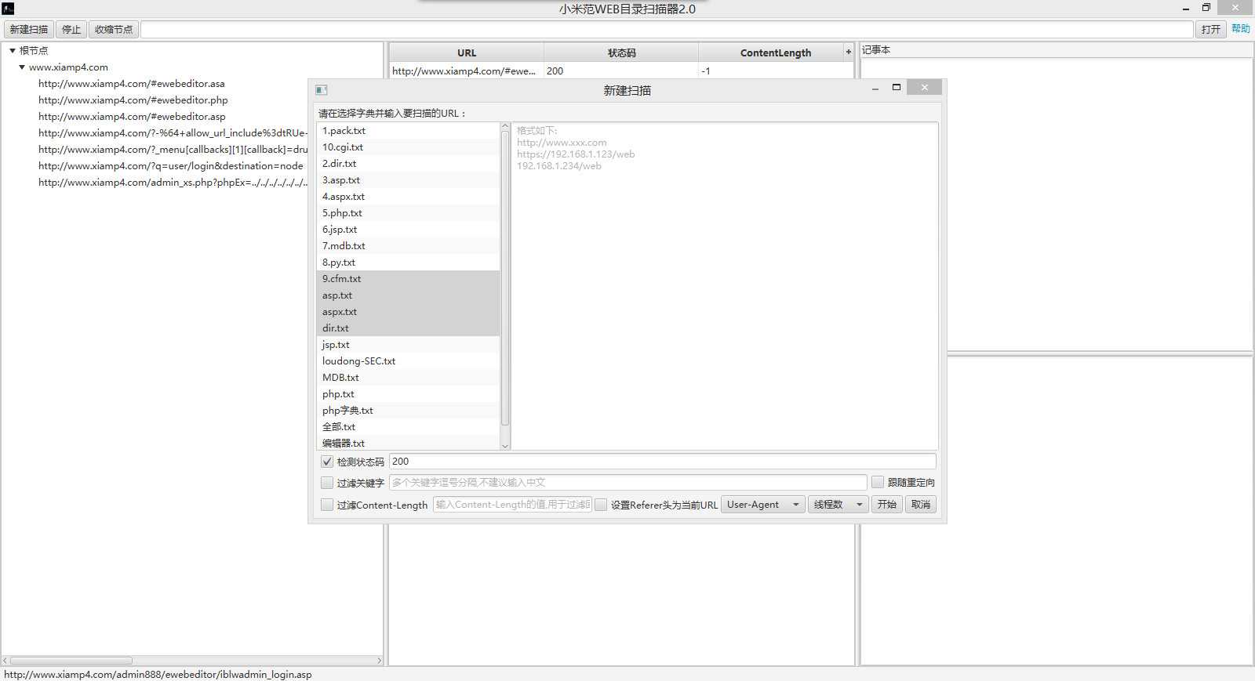
Task: Select 8.py.txt dictionary
Action: coord(408,263)
